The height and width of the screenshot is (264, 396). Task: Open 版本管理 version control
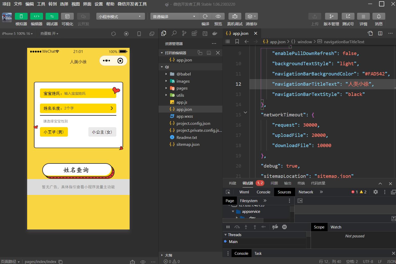tap(331, 16)
